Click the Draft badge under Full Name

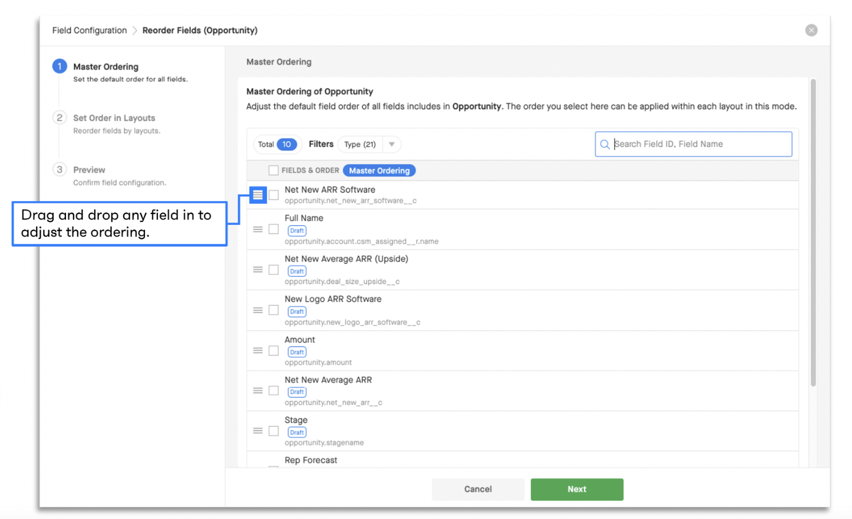click(297, 231)
